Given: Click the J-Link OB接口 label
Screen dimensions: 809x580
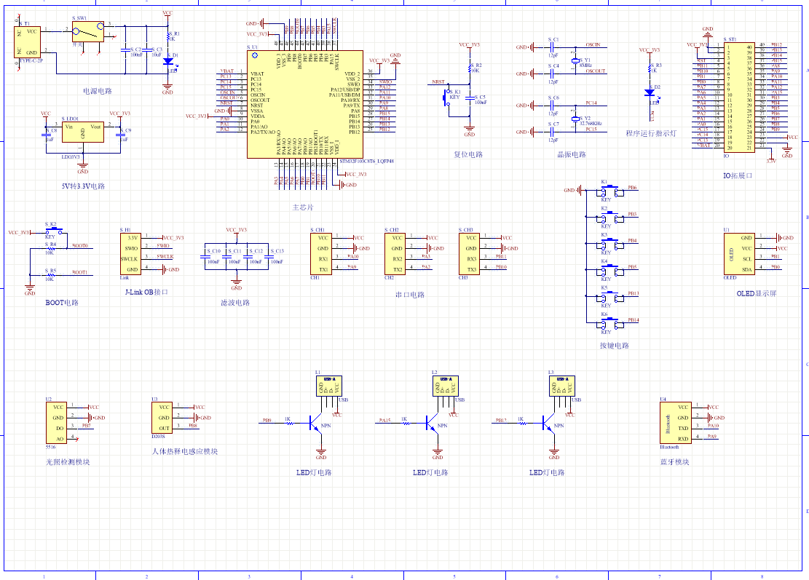Looking at the screenshot, I should click(x=146, y=292).
